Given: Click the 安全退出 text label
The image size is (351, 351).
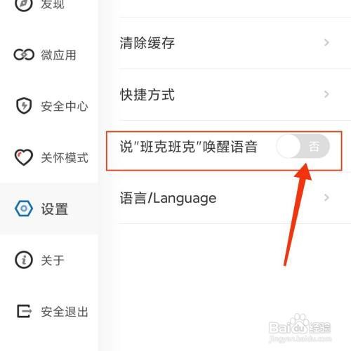Looking at the screenshot, I should tap(65, 312).
